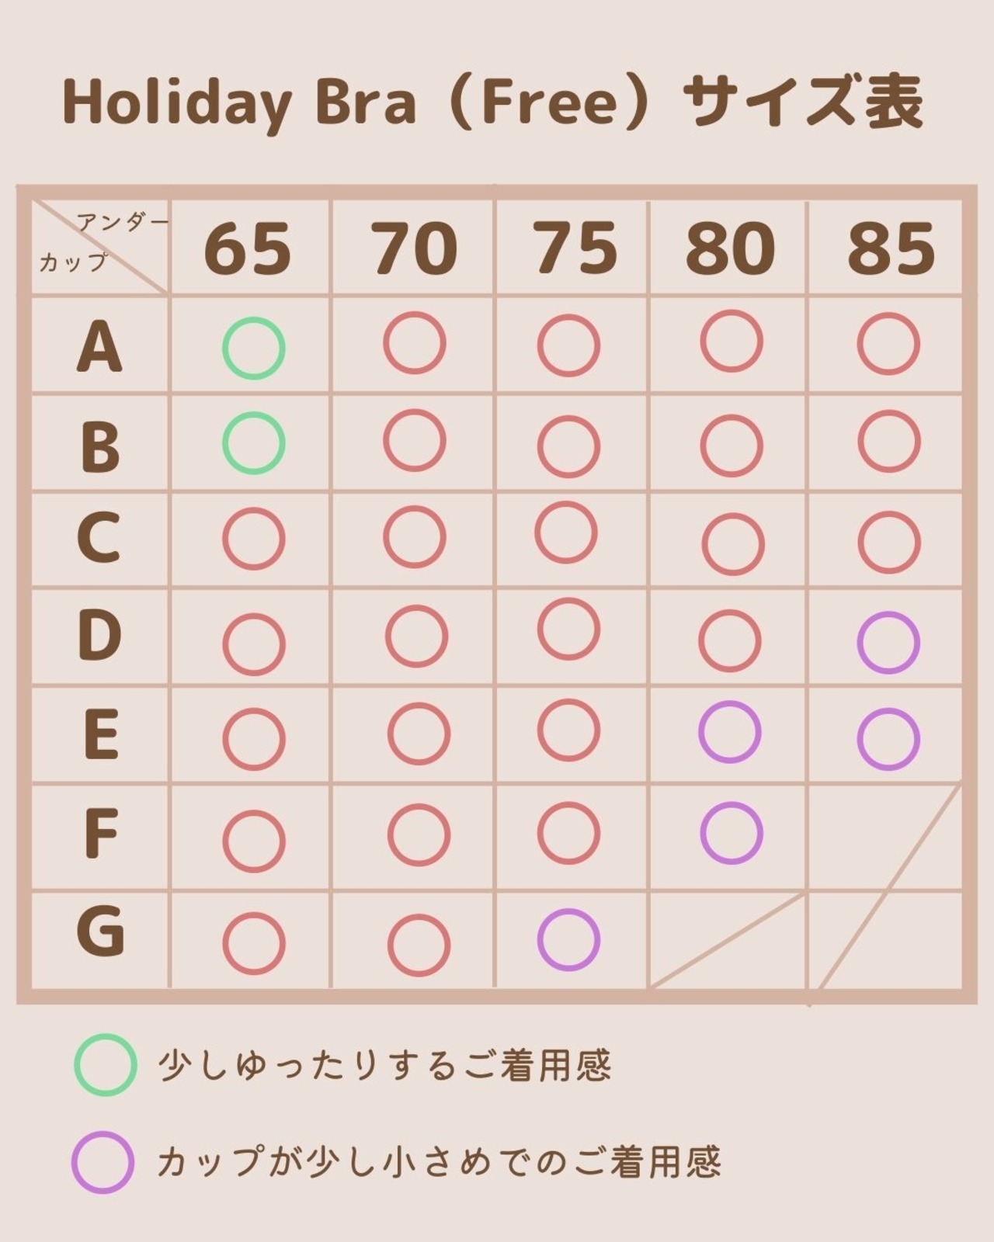Select the purple circle for E cup 80
This screenshot has height=1242, width=994.
click(729, 732)
